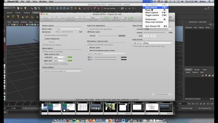Open the FaceTime HD Camera dropdown
The height and width of the screenshot is (123, 218).
click(62, 71)
